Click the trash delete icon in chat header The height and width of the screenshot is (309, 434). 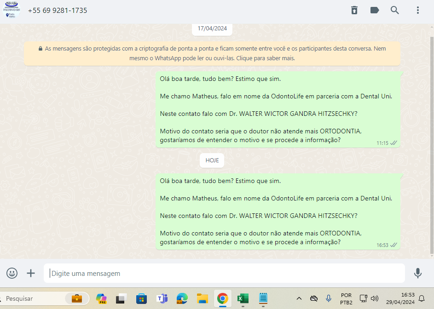coord(354,10)
